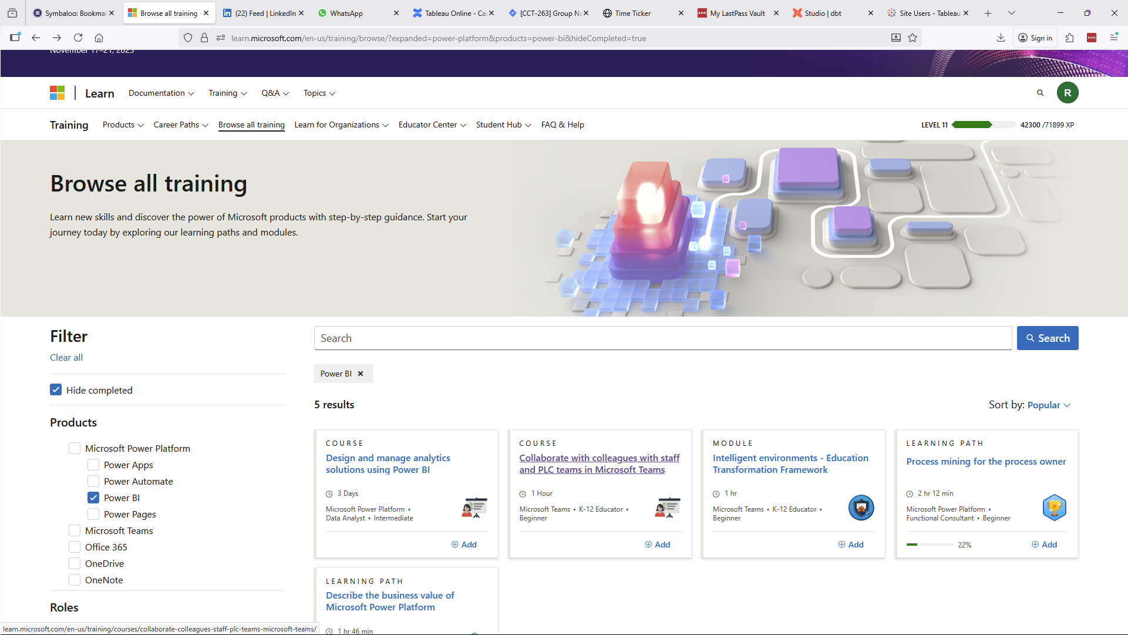Expand the Training dropdown in the Learn header
1128x635 pixels.
point(228,93)
